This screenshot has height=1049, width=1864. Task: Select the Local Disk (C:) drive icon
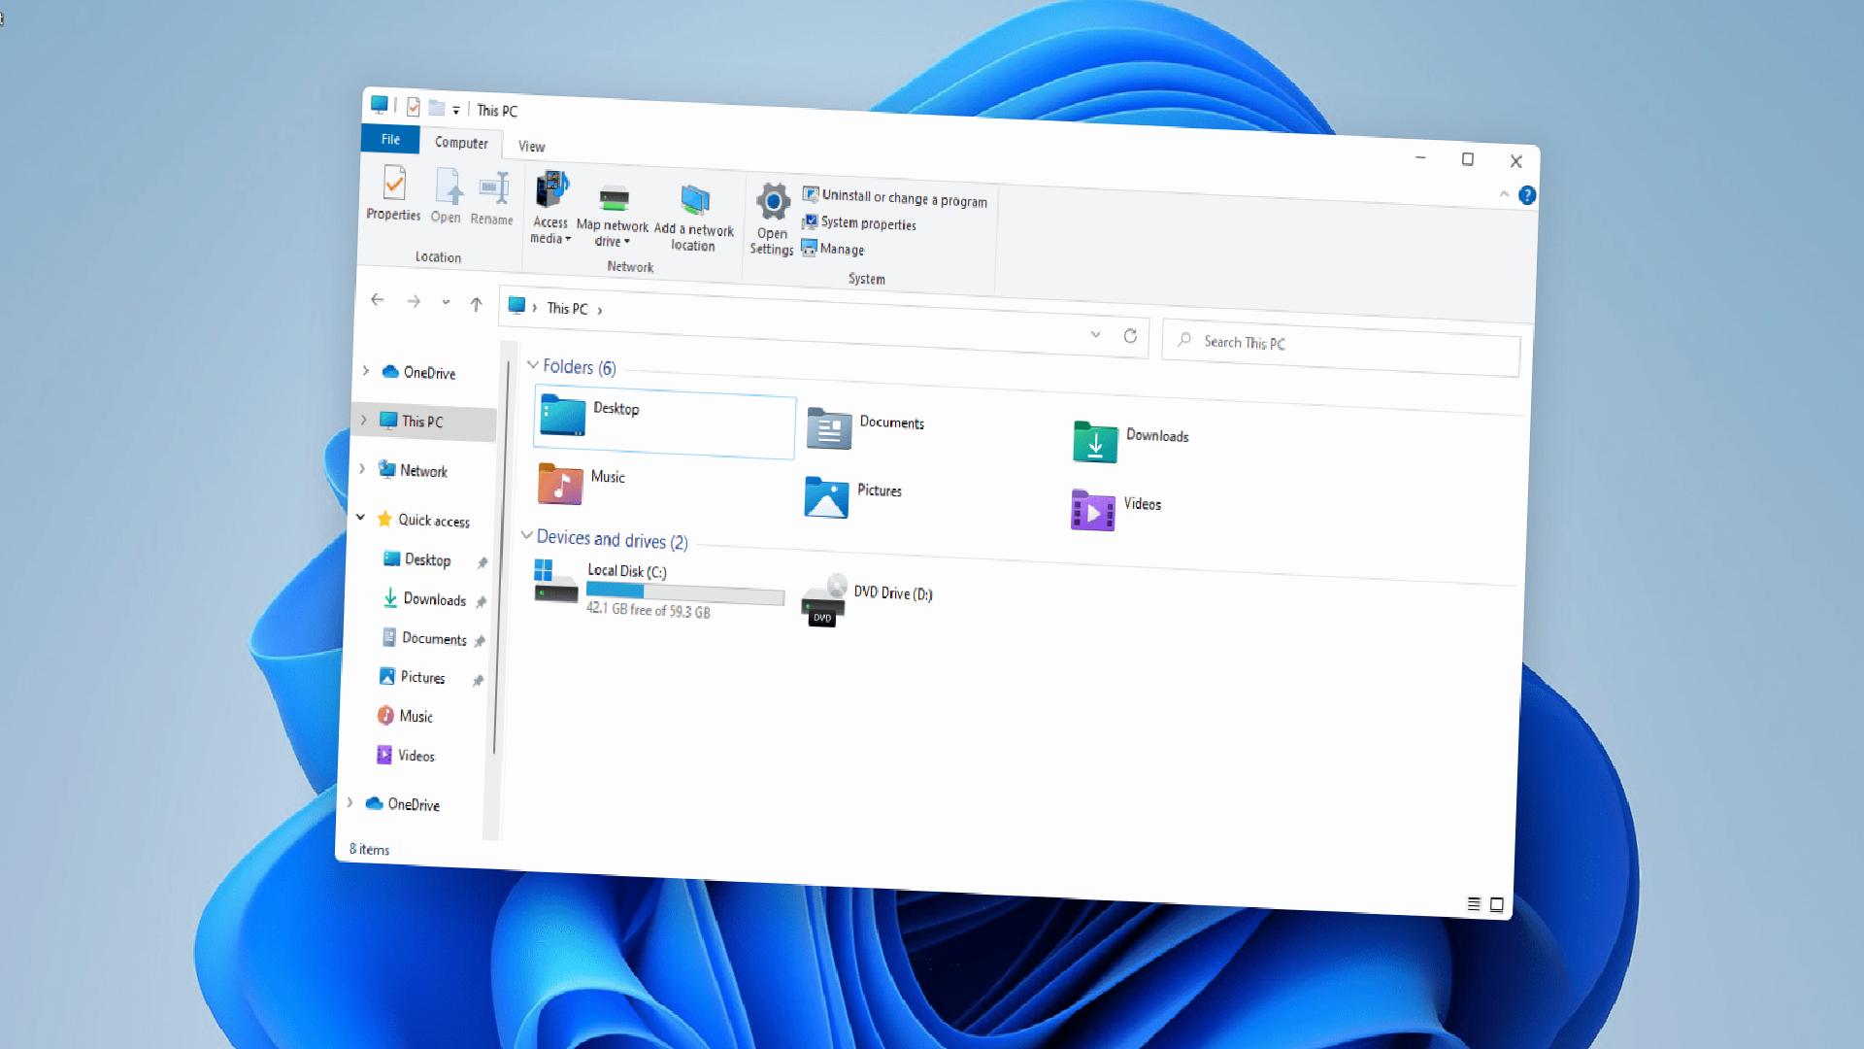555,581
